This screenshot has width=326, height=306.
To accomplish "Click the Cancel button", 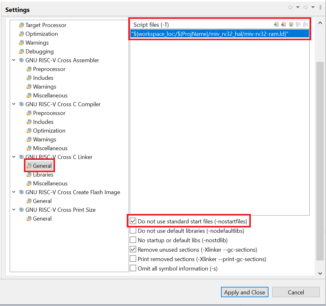I will 296,292.
